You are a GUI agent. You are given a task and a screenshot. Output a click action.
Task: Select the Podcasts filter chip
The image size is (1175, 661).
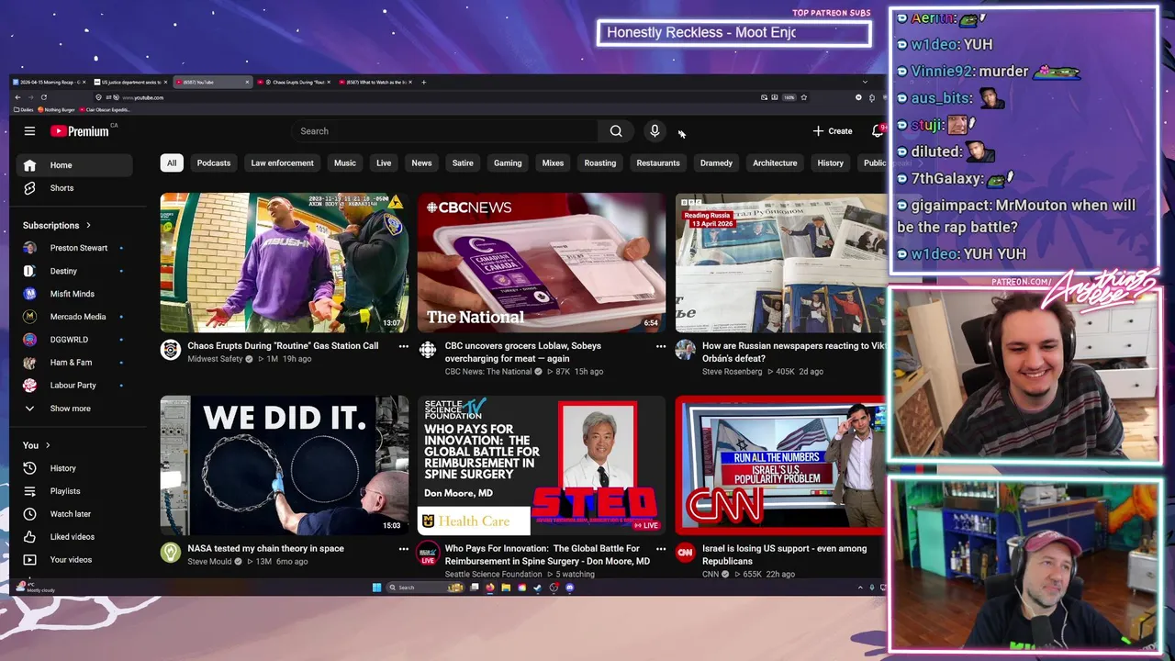coord(214,163)
